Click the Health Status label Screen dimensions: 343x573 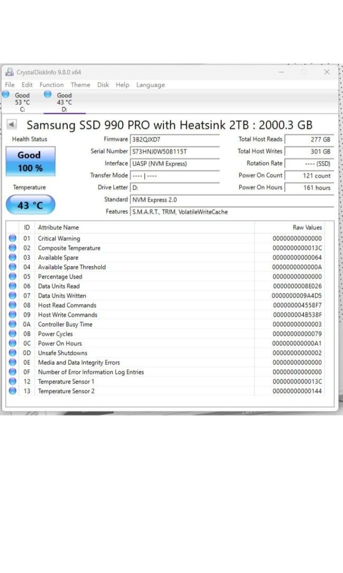click(x=30, y=139)
